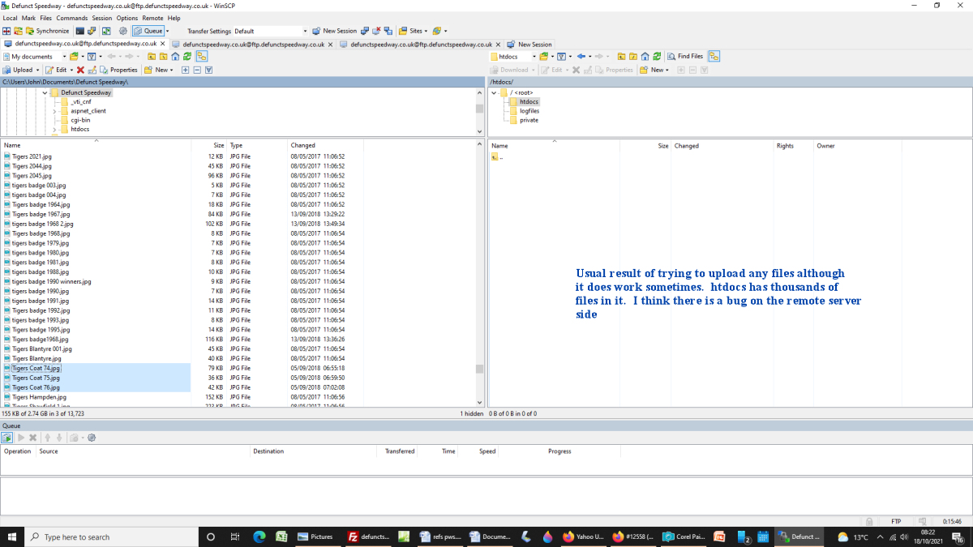Click the red Delete X icon in the local panel
Image resolution: width=973 pixels, height=547 pixels.
coord(80,70)
